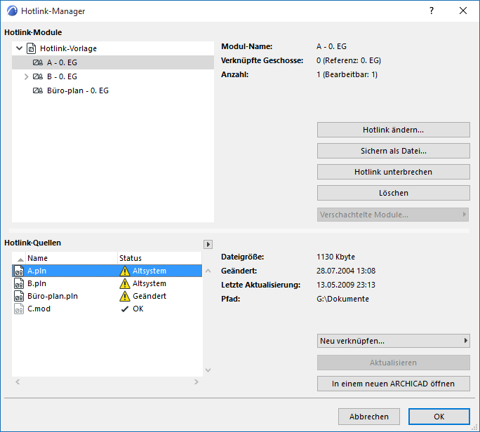Click the 1130 Kbyte file size value
Screen dimensions: 480x432
pos(336,257)
